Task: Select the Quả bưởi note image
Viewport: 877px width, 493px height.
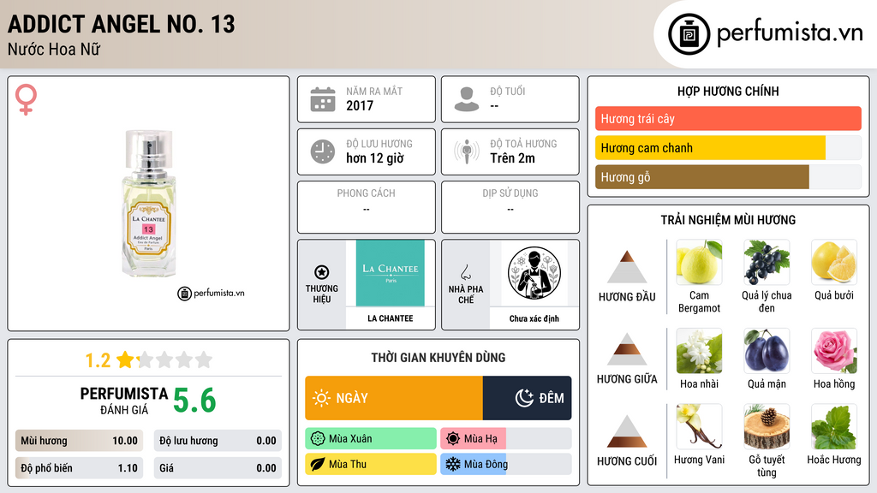Action: coord(834,262)
